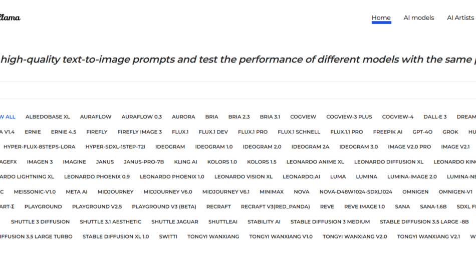This screenshot has width=476, height=267.
Task: Go to the AI models page
Action: point(418,18)
